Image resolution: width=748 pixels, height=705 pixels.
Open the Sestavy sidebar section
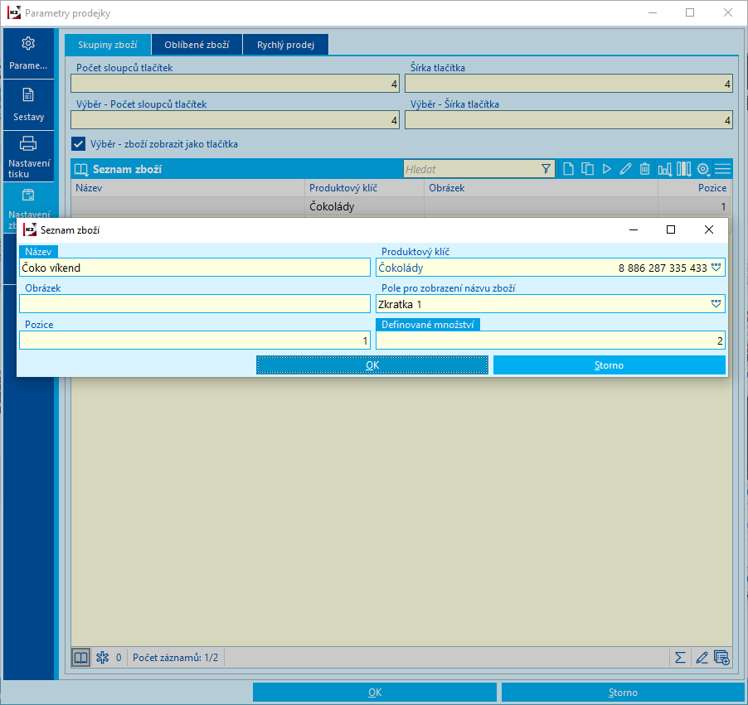[28, 105]
